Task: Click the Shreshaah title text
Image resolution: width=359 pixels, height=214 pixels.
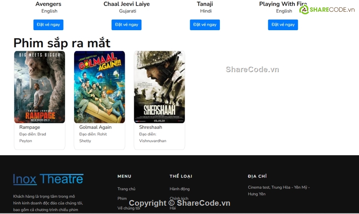Action: 151,127
